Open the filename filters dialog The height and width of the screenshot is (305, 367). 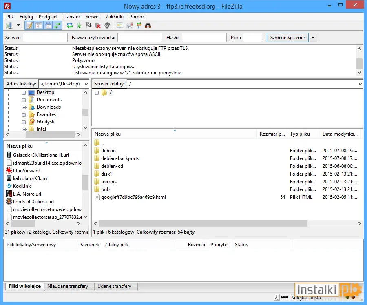(x=119, y=25)
